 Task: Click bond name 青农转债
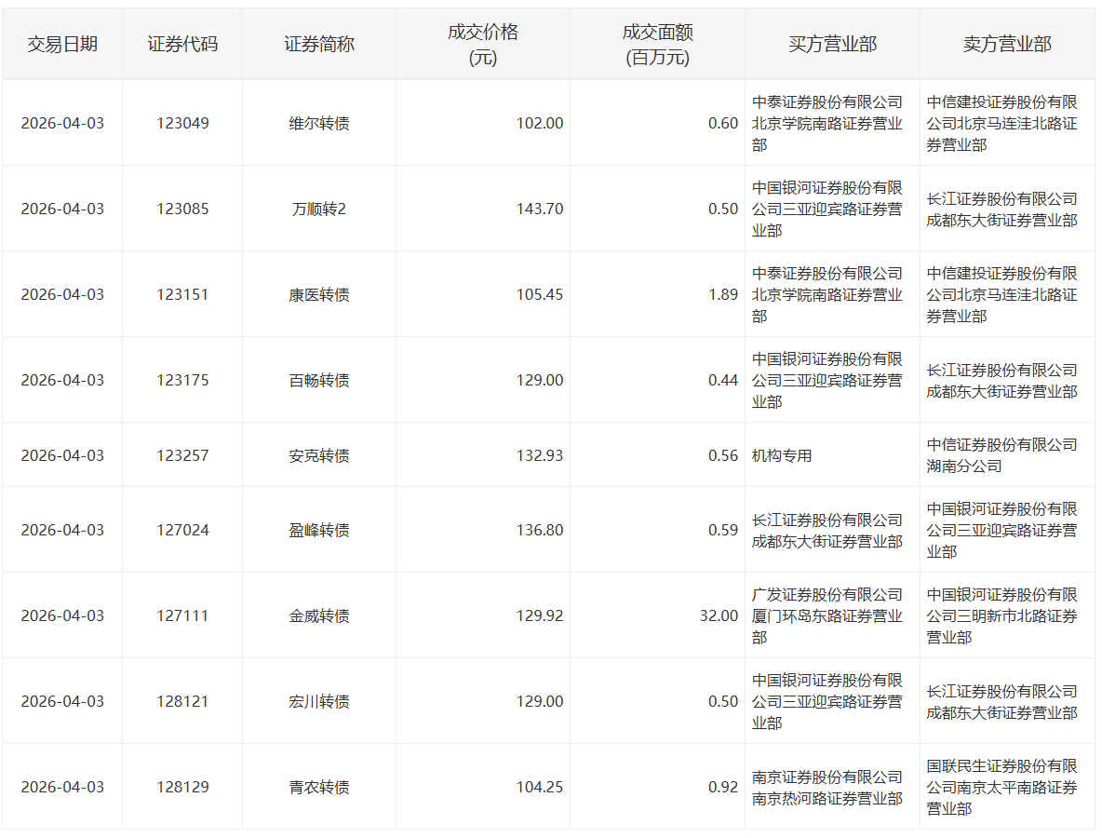coord(319,788)
